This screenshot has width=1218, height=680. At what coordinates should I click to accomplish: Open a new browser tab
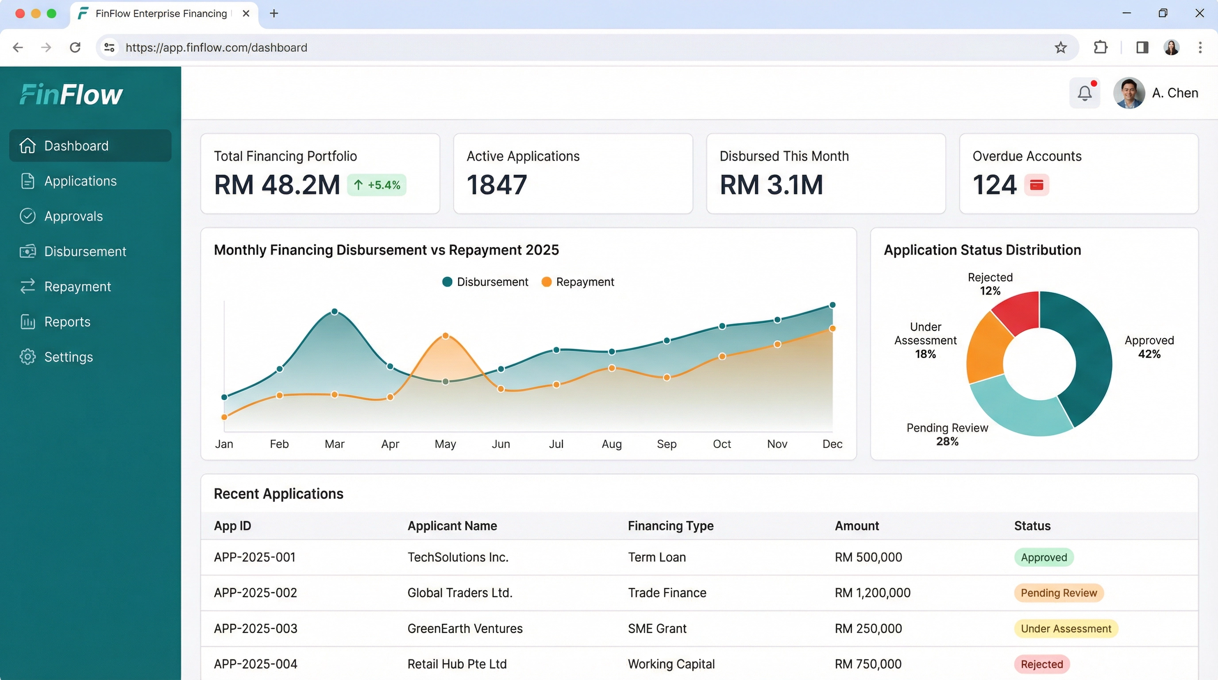[273, 13]
